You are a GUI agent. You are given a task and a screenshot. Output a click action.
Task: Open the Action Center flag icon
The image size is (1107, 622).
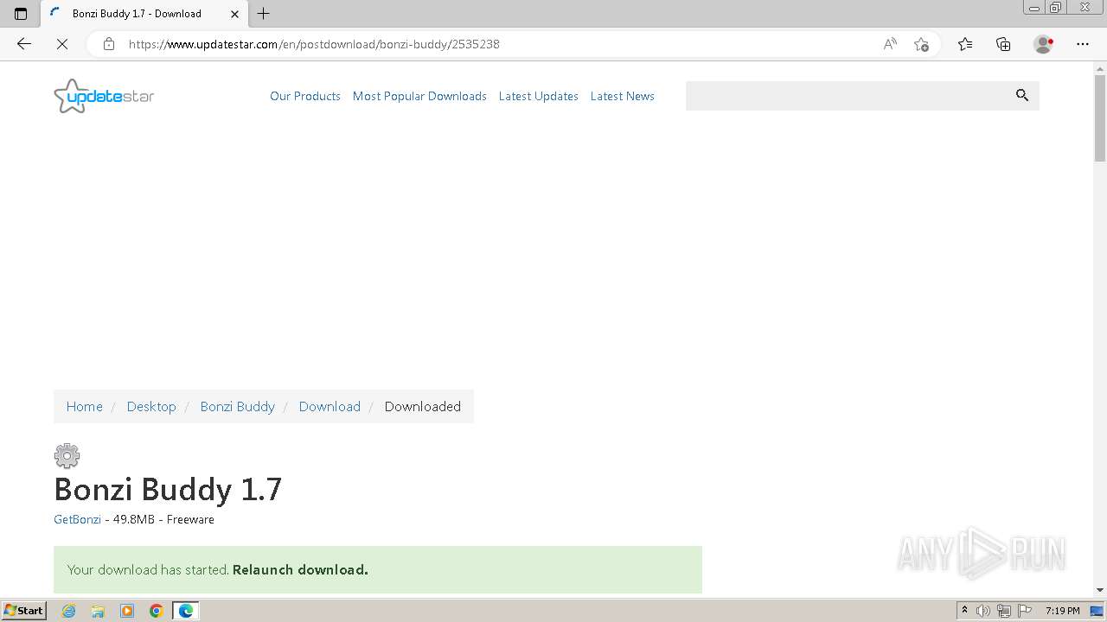click(x=1025, y=611)
